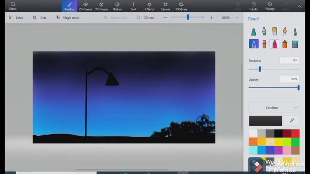Collapse the top ribbon with chevron
Screen dimensions: 310x174
299,6
